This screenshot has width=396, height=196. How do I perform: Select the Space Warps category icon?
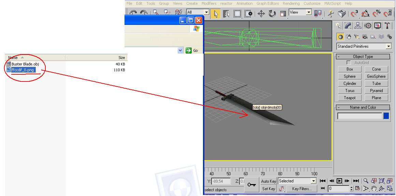coord(381,37)
